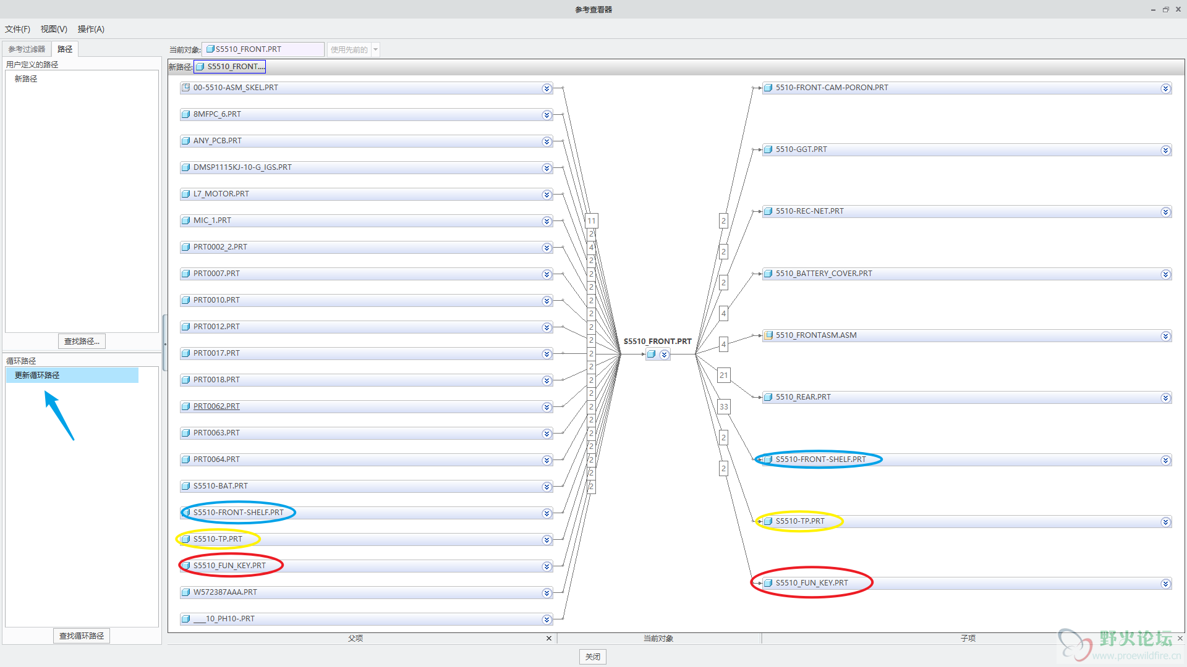The width and height of the screenshot is (1187, 667).
Task: Click the 当前对象 input field
Action: 263,49
